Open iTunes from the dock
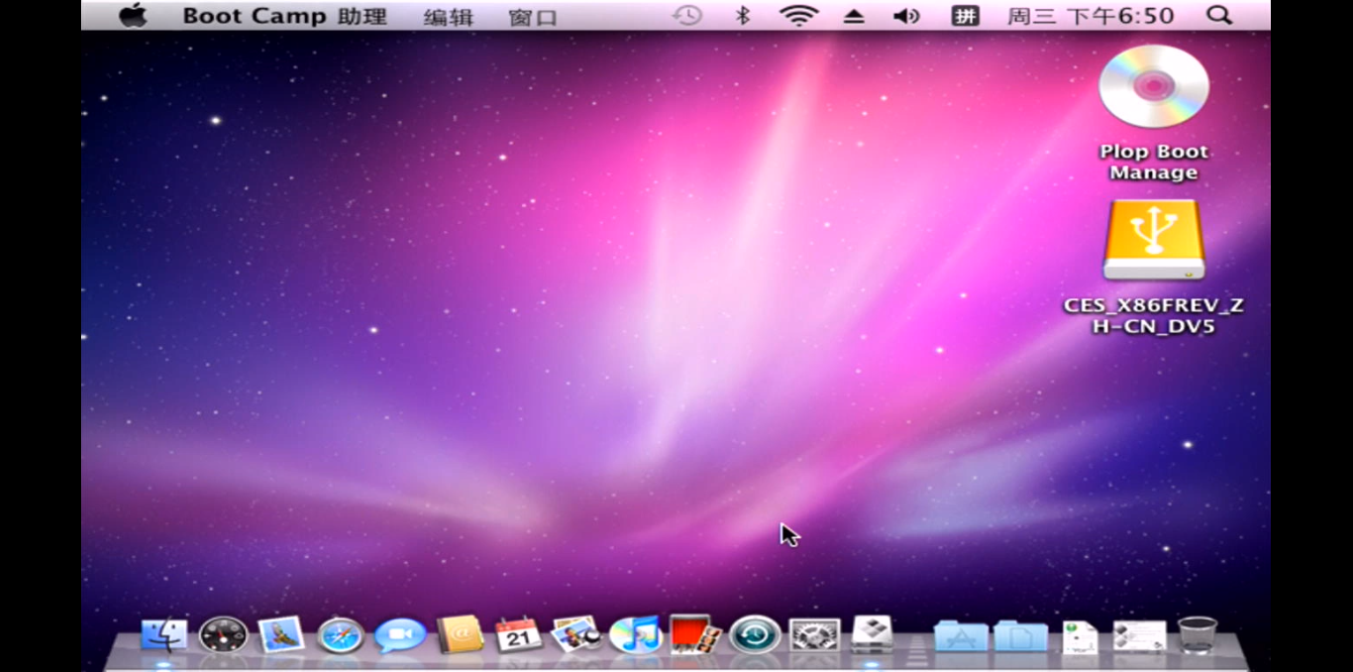Image resolution: width=1353 pixels, height=672 pixels. tap(636, 634)
